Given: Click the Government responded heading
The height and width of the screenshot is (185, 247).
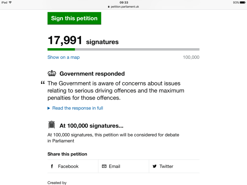Looking at the screenshot, I should click(92, 74).
